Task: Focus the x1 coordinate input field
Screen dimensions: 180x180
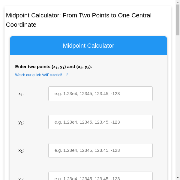Action: tap(100, 94)
